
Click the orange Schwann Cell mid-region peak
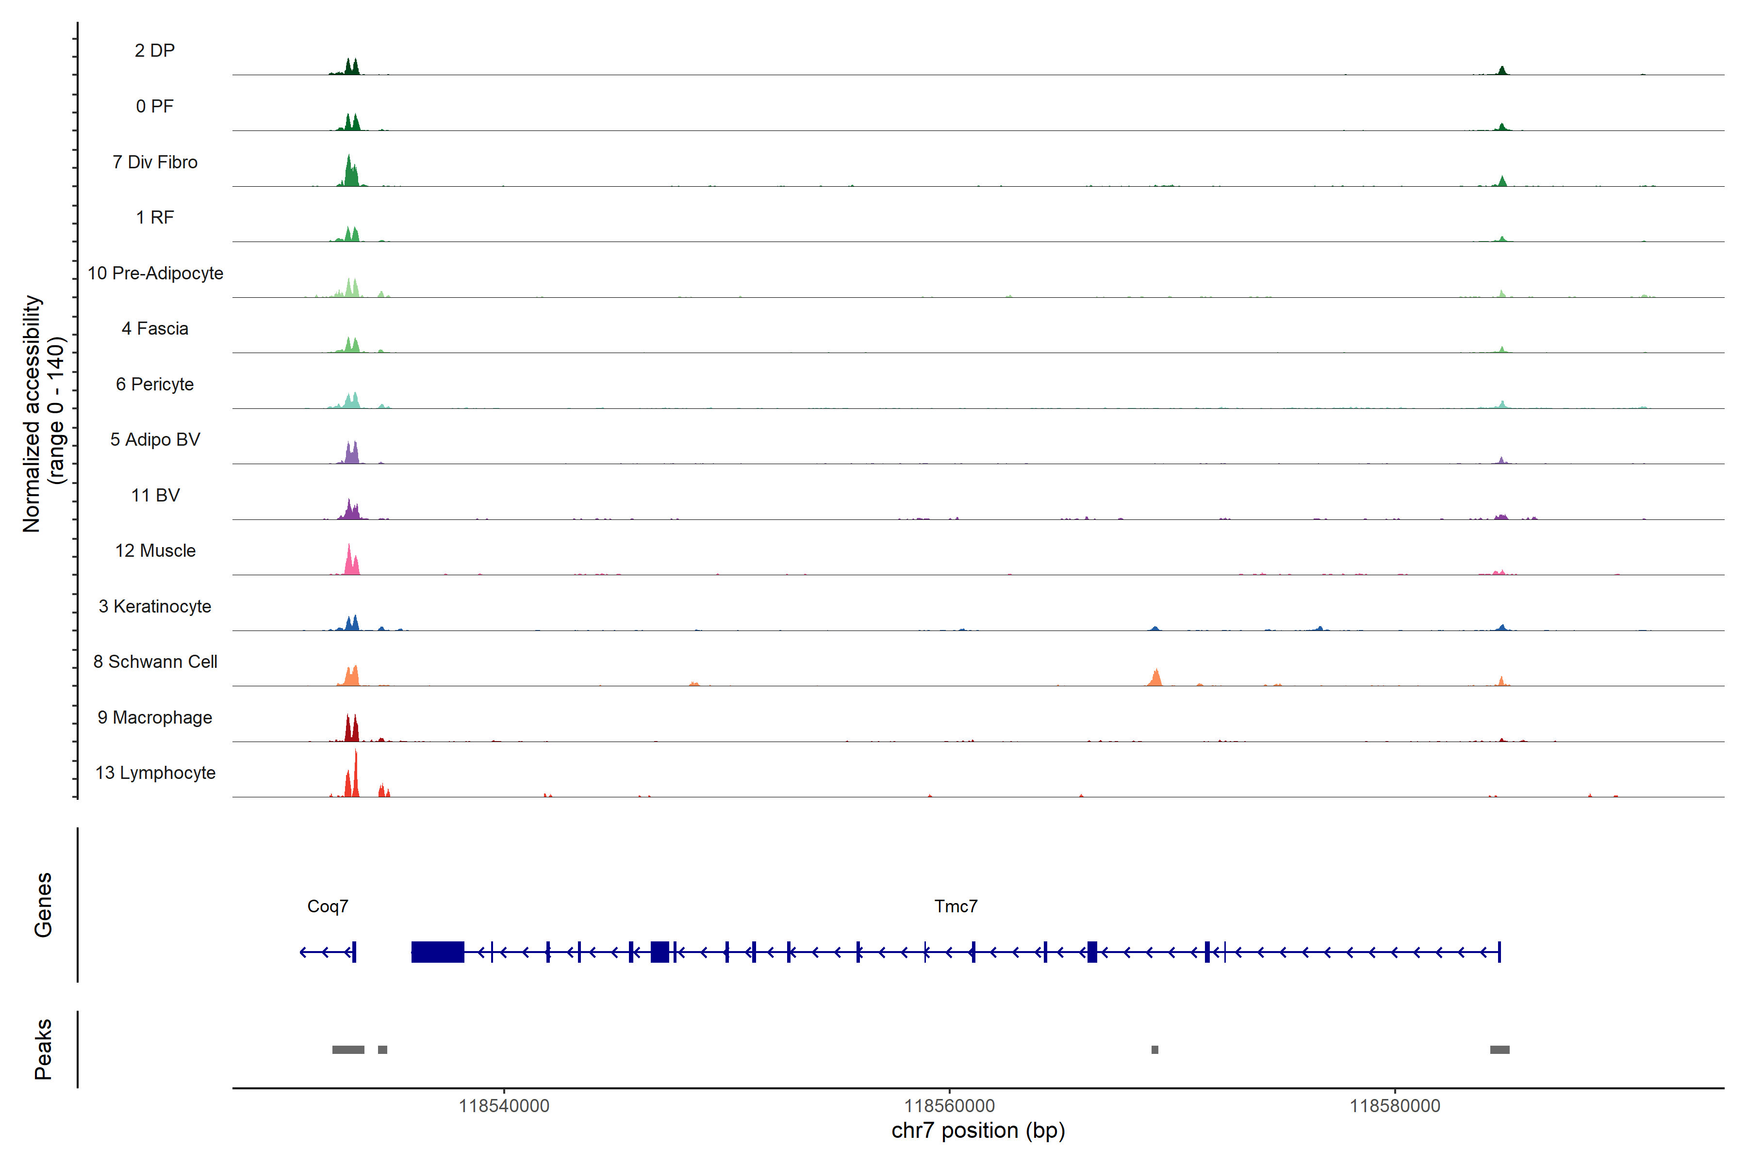click(1155, 678)
